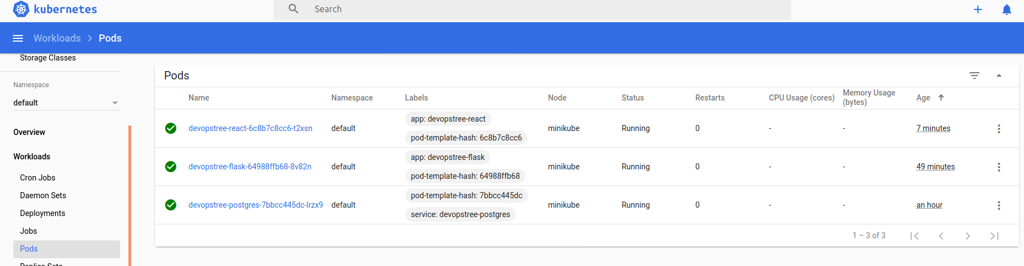Open Daemon Sets in sidebar
Viewport: 1024px width, 266px height.
pos(43,195)
